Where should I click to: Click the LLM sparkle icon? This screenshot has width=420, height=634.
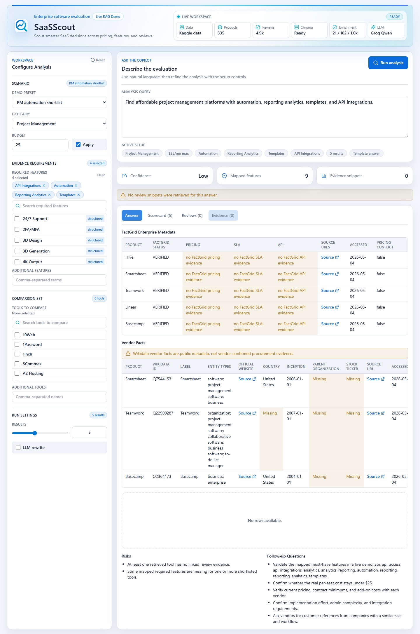pyautogui.click(x=373, y=27)
